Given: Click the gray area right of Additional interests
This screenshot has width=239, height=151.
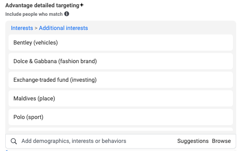Looking at the screenshot, I should coord(160,28).
